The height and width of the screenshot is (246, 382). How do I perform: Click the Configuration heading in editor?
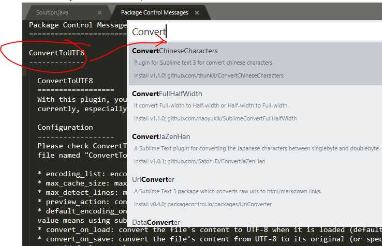point(65,127)
